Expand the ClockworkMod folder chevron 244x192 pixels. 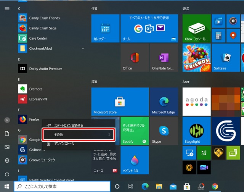(x=83, y=48)
